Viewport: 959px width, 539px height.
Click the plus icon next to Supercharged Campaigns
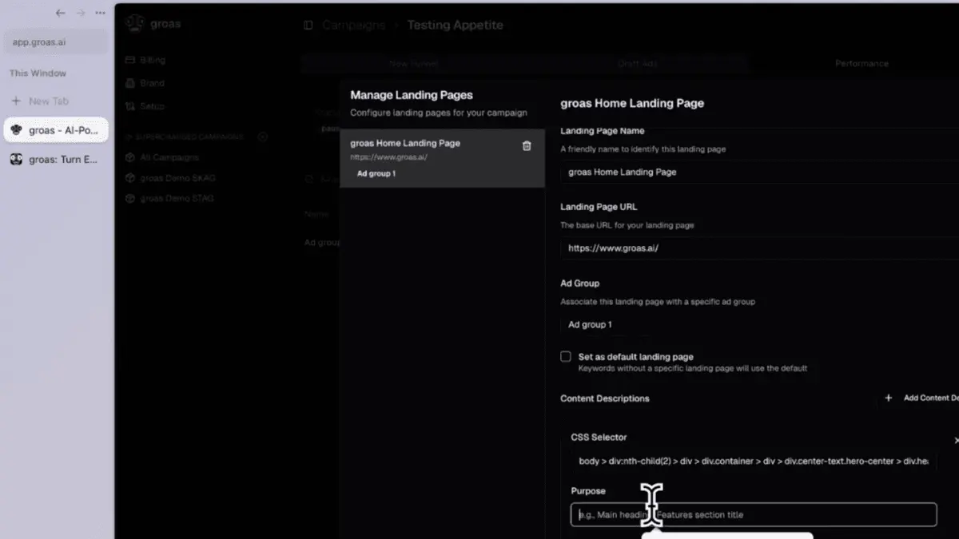[262, 137]
